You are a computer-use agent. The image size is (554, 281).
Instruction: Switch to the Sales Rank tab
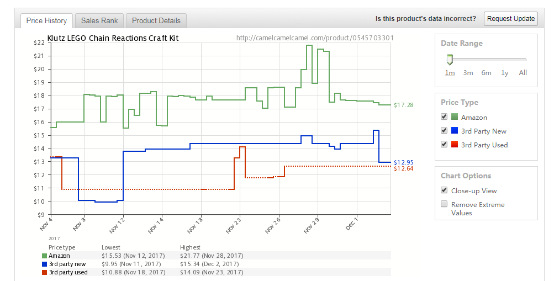click(99, 21)
